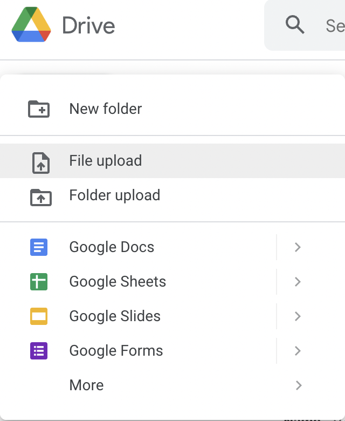Click the Drive title text
The height and width of the screenshot is (421, 345).
[88, 25]
